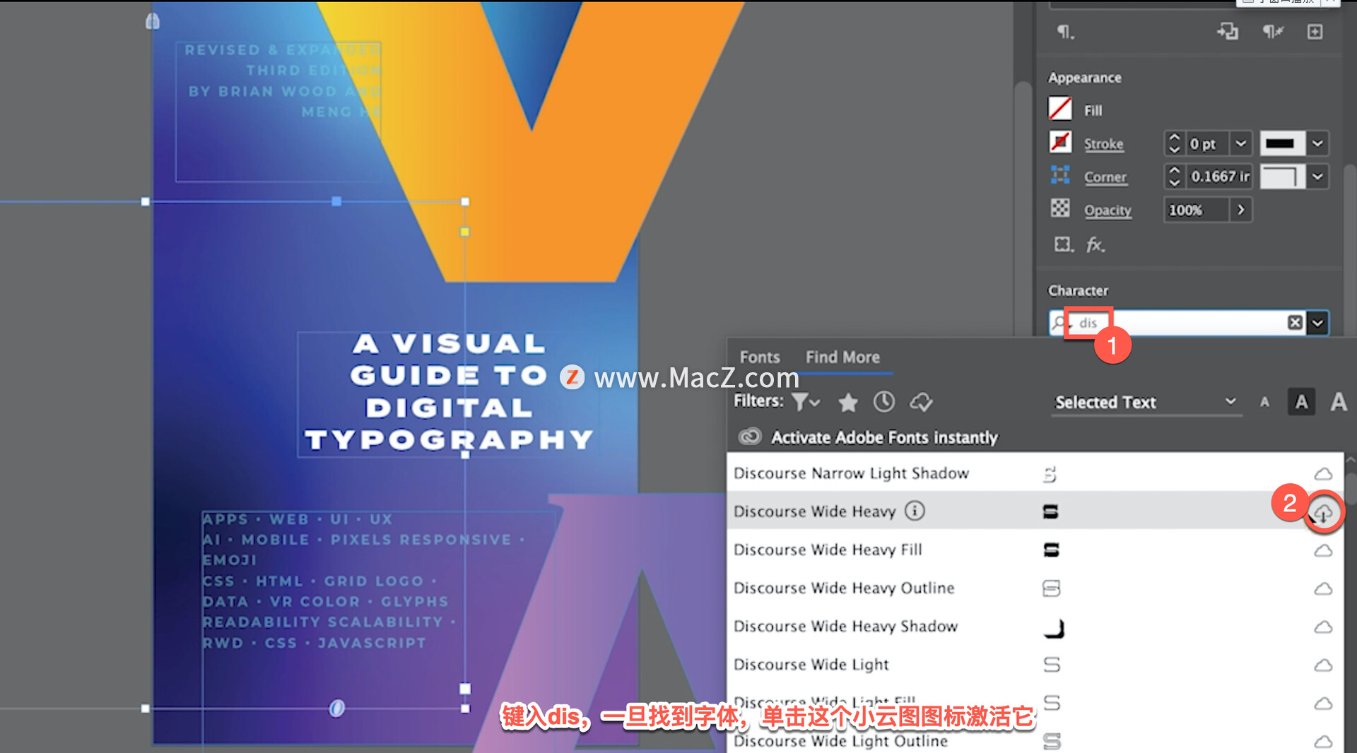1357x753 pixels.
Task: Expand the stroke style dropdown arrow
Action: tap(1317, 143)
